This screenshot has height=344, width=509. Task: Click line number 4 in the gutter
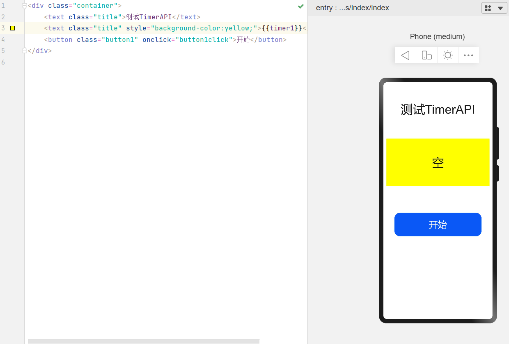click(x=3, y=40)
